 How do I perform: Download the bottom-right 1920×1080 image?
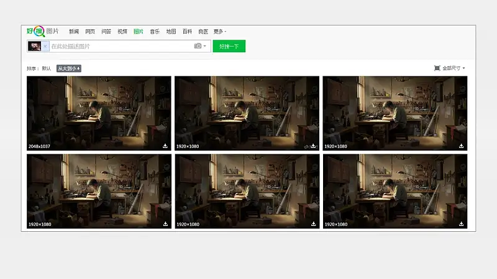click(x=461, y=224)
